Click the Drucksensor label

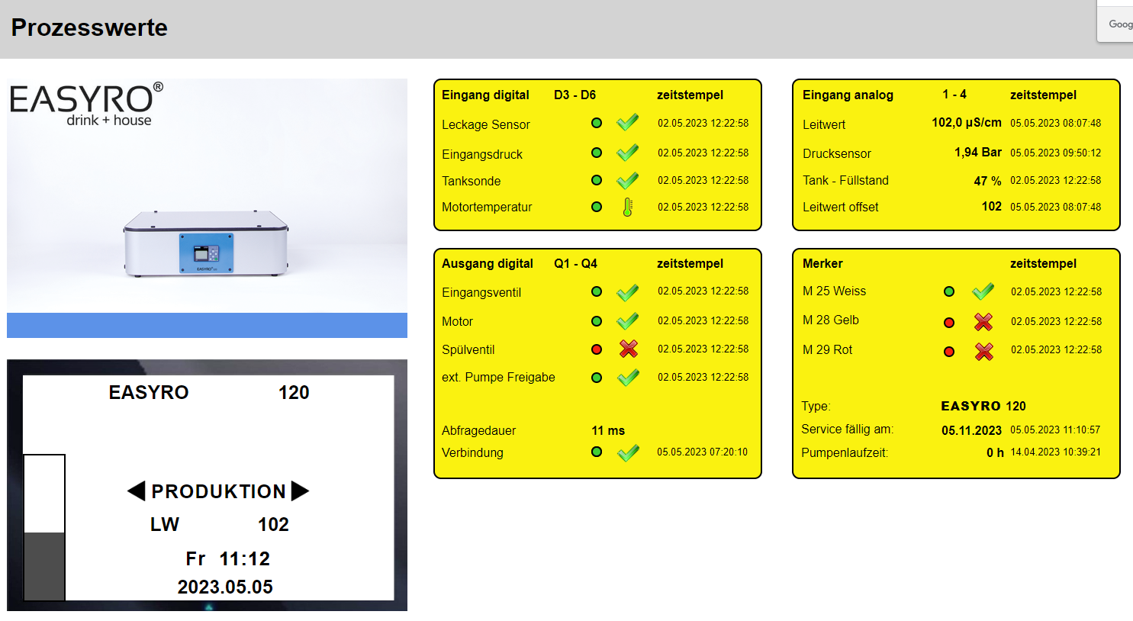click(x=837, y=153)
